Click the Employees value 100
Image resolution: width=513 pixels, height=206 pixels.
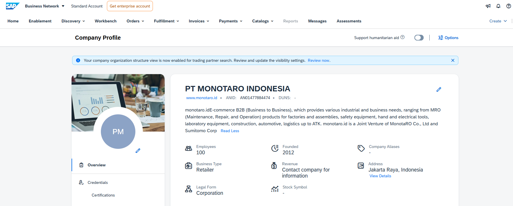(201, 153)
